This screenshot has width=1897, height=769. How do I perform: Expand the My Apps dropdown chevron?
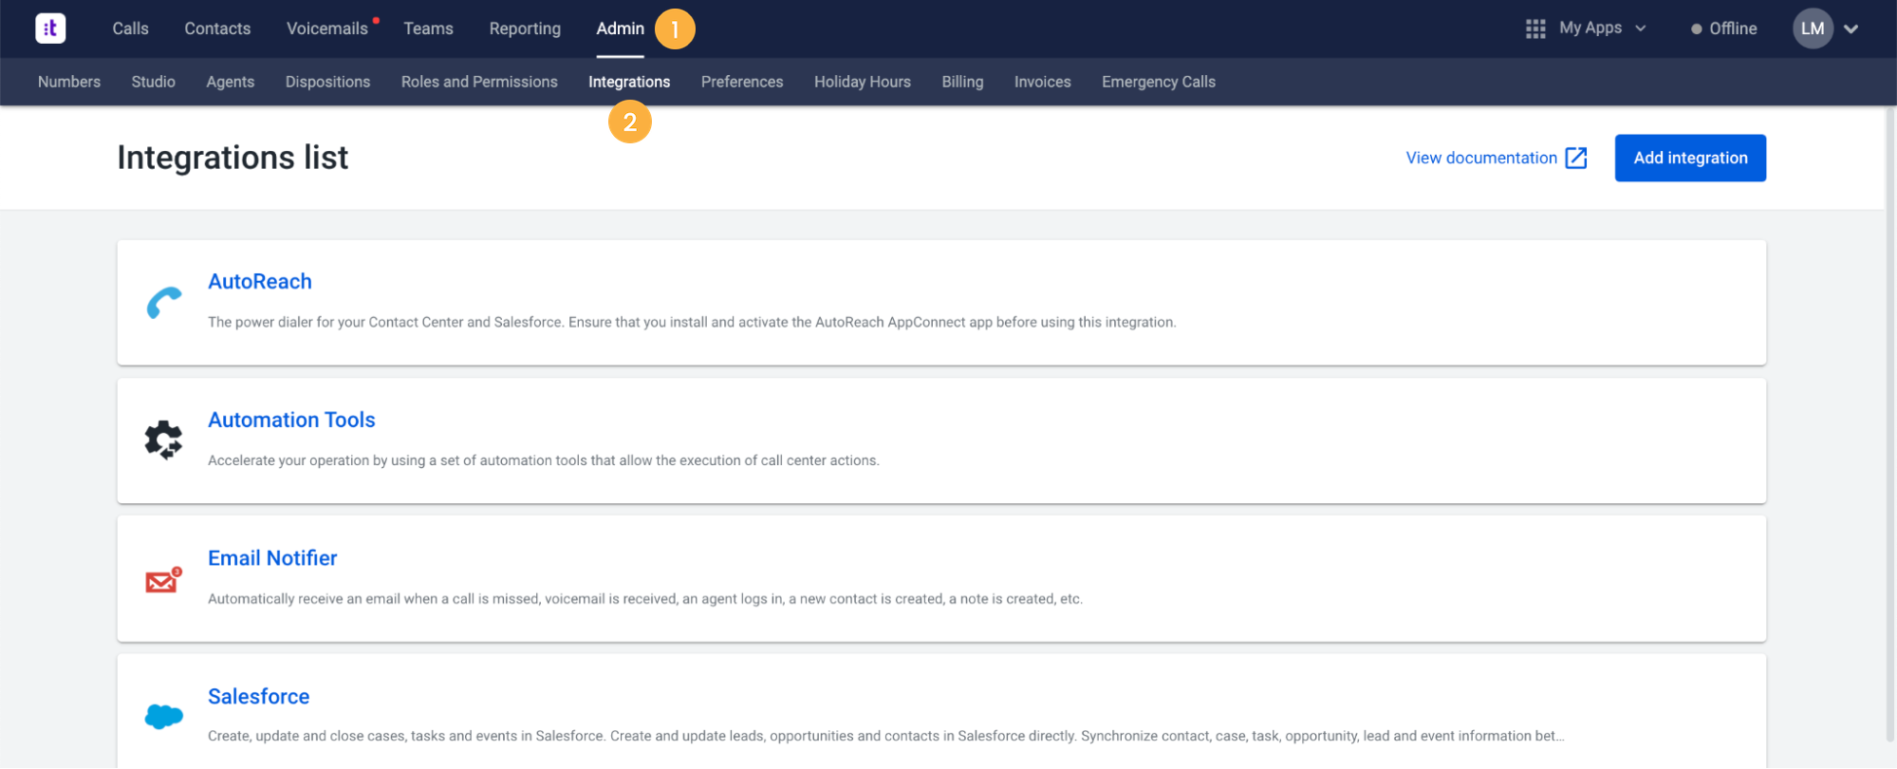(x=1640, y=28)
